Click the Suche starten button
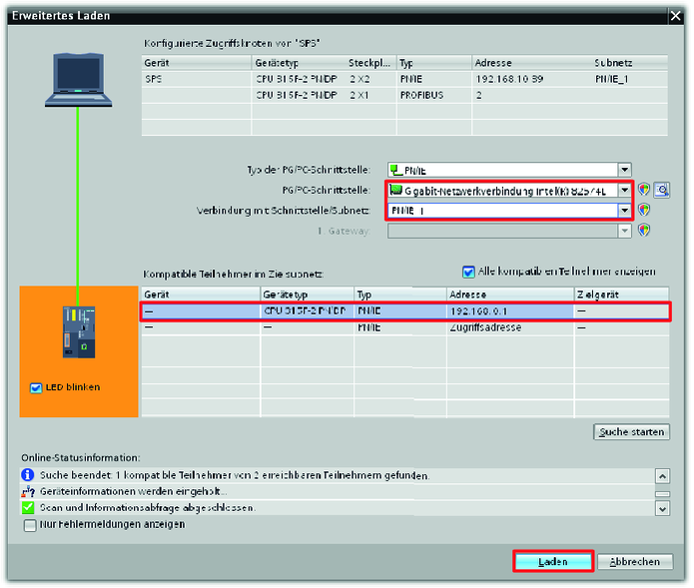 click(631, 432)
